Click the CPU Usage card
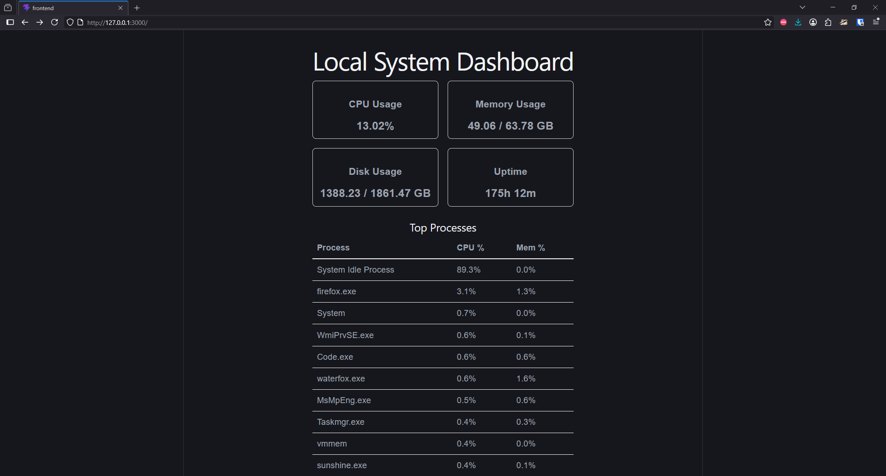The image size is (886, 476). pos(375,110)
